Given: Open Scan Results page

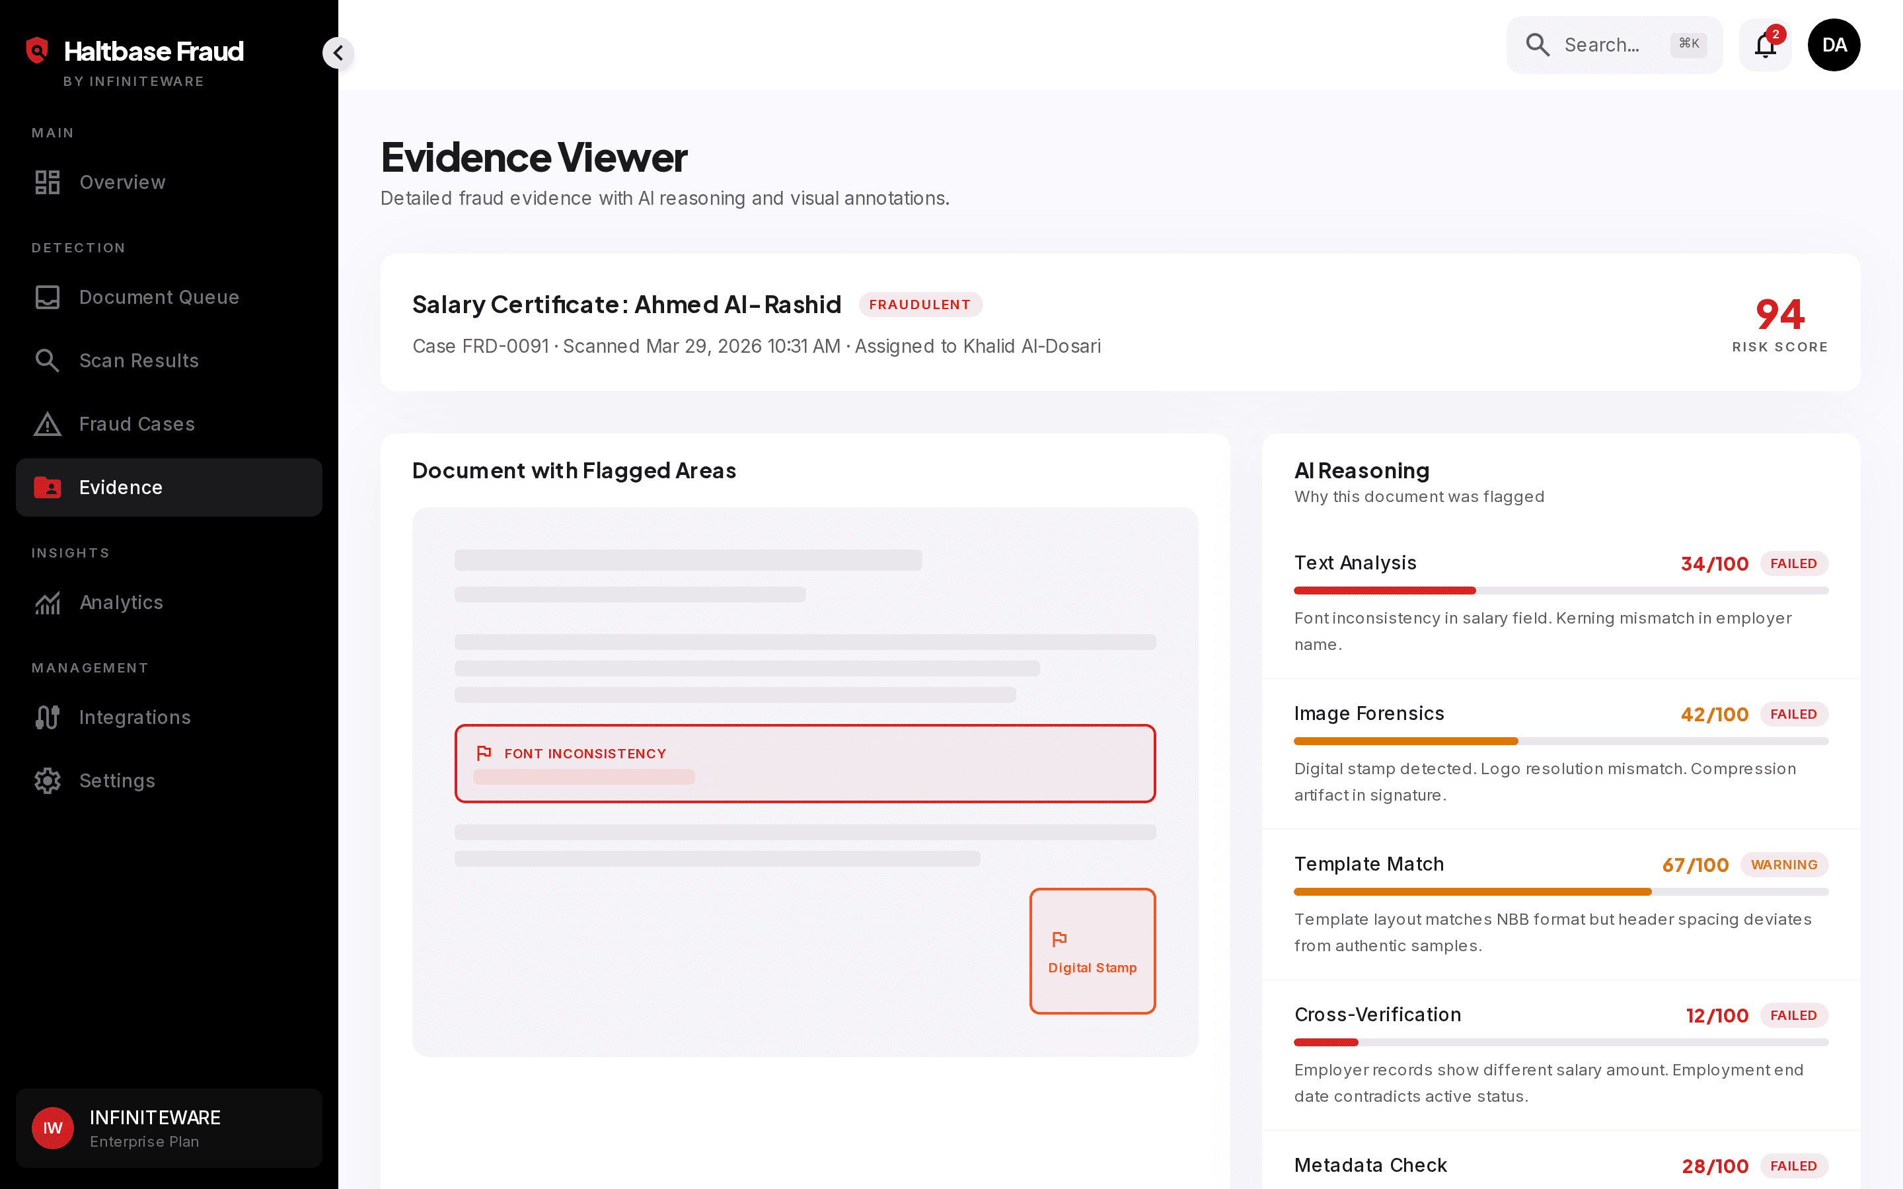Looking at the screenshot, I should (169, 360).
